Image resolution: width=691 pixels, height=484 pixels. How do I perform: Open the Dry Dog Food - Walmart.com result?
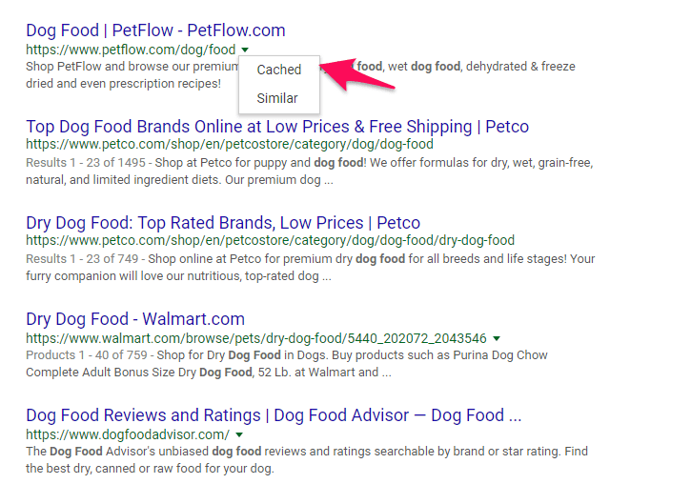click(x=135, y=319)
